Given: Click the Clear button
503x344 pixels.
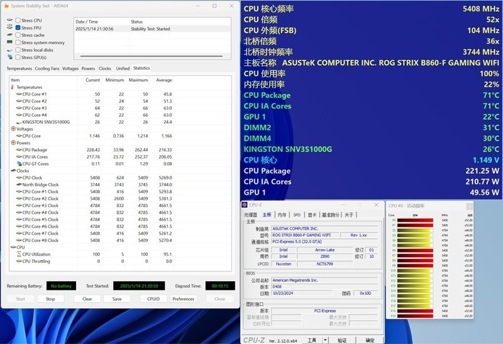Looking at the screenshot, I should [x=87, y=299].
